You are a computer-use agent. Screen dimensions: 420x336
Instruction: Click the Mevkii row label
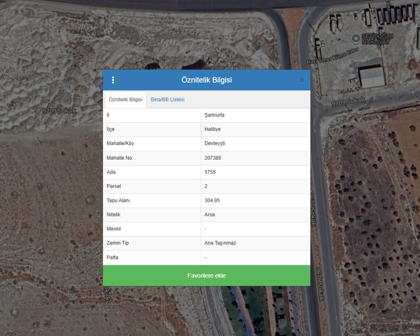coord(114,229)
